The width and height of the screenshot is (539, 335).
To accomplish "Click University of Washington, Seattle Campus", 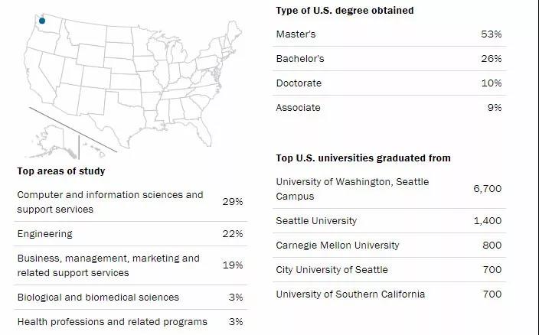I will pos(352,189).
